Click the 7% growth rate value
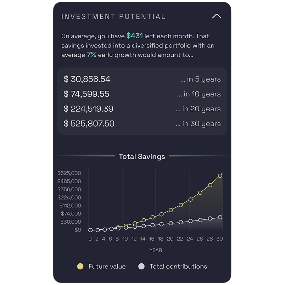The image size is (285, 285). (91, 55)
